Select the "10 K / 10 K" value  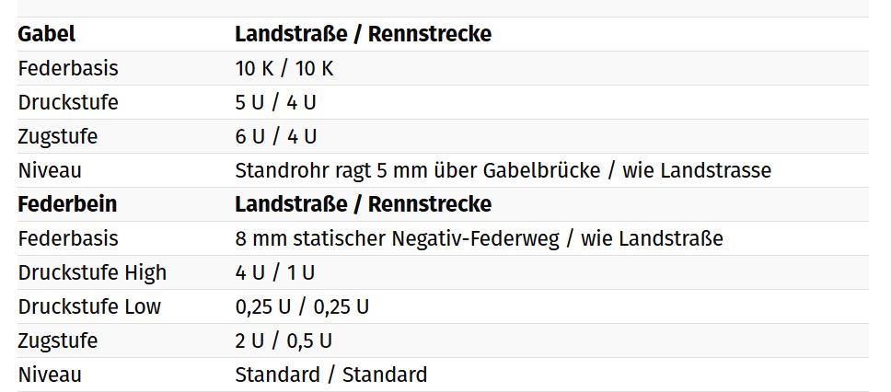click(283, 68)
